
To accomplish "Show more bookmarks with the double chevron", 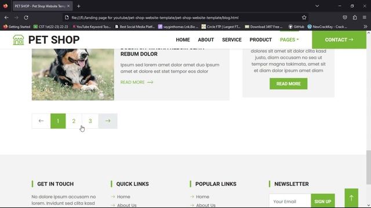I will [365, 27].
